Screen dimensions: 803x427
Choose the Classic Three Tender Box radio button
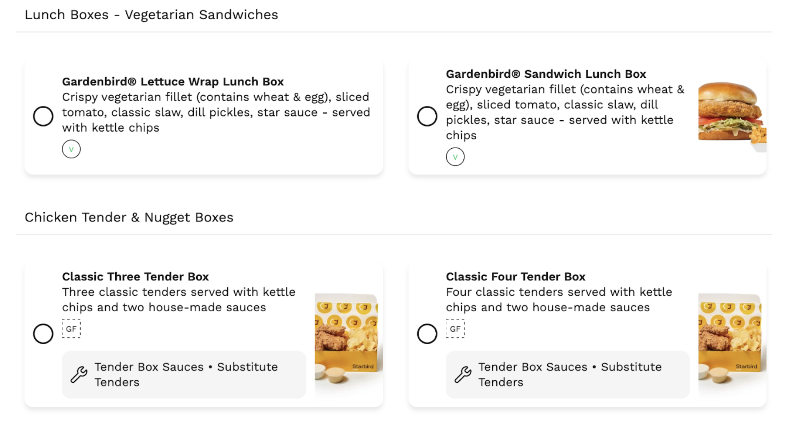pos(43,334)
